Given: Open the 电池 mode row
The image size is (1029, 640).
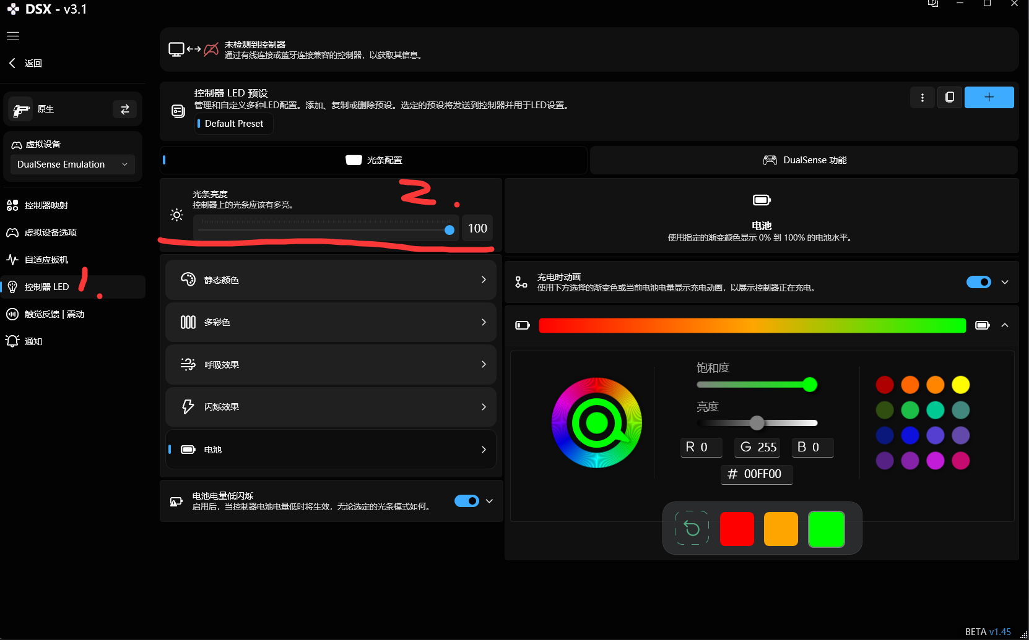Looking at the screenshot, I should pyautogui.click(x=331, y=450).
